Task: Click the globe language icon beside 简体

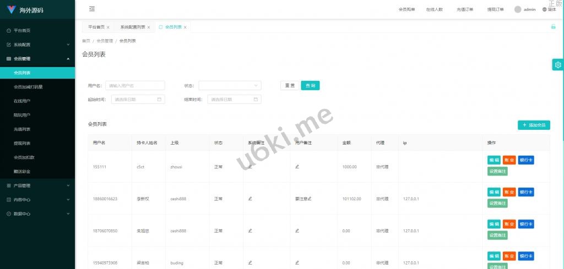Action: click(x=545, y=9)
